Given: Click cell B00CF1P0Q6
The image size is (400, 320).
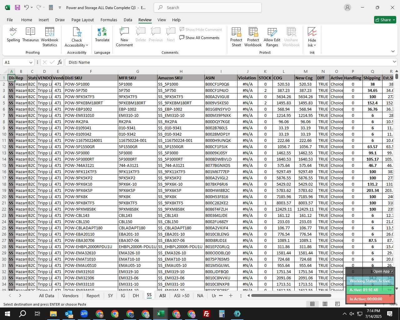Looking at the screenshot, I should [x=221, y=84].
